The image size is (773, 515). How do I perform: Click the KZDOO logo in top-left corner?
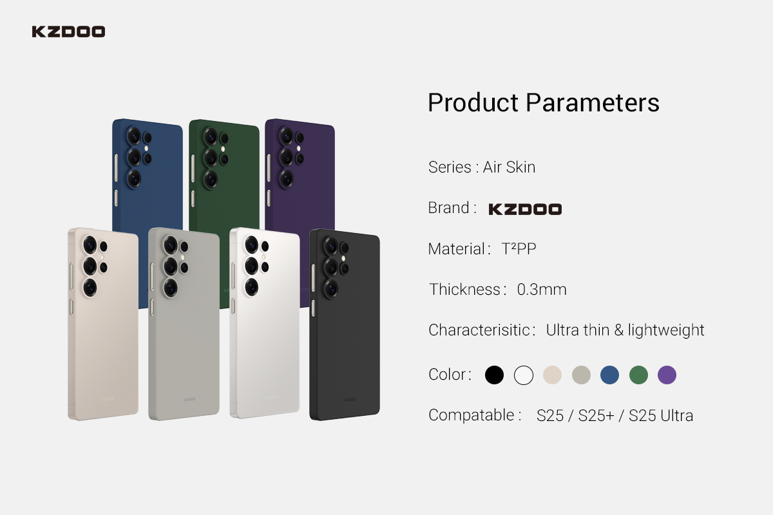(68, 32)
